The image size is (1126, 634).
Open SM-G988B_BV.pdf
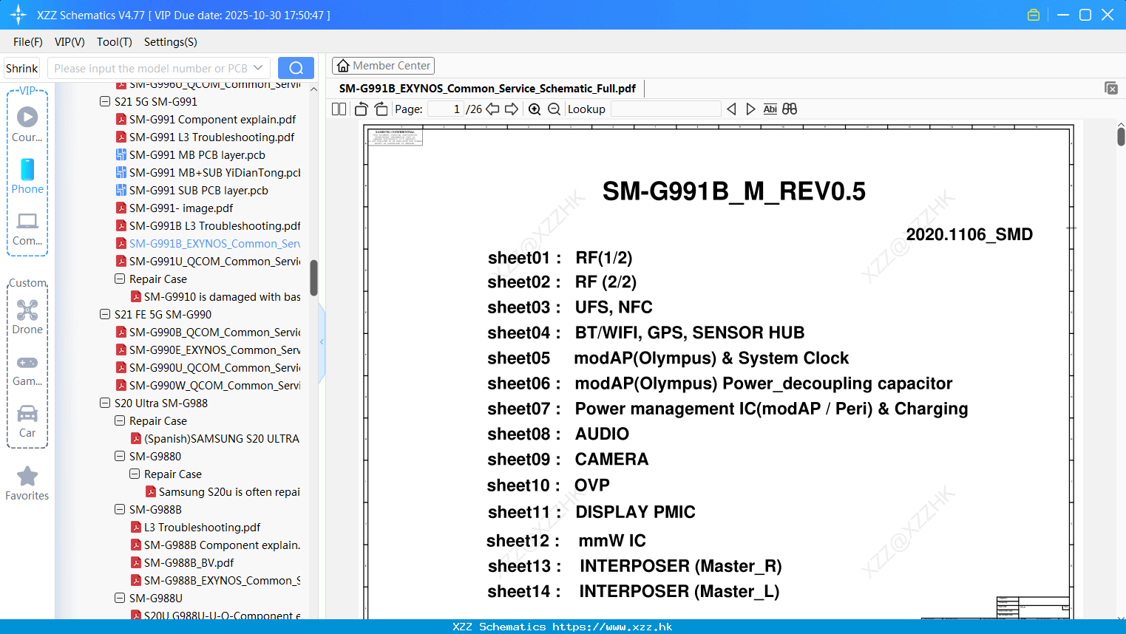[182, 562]
